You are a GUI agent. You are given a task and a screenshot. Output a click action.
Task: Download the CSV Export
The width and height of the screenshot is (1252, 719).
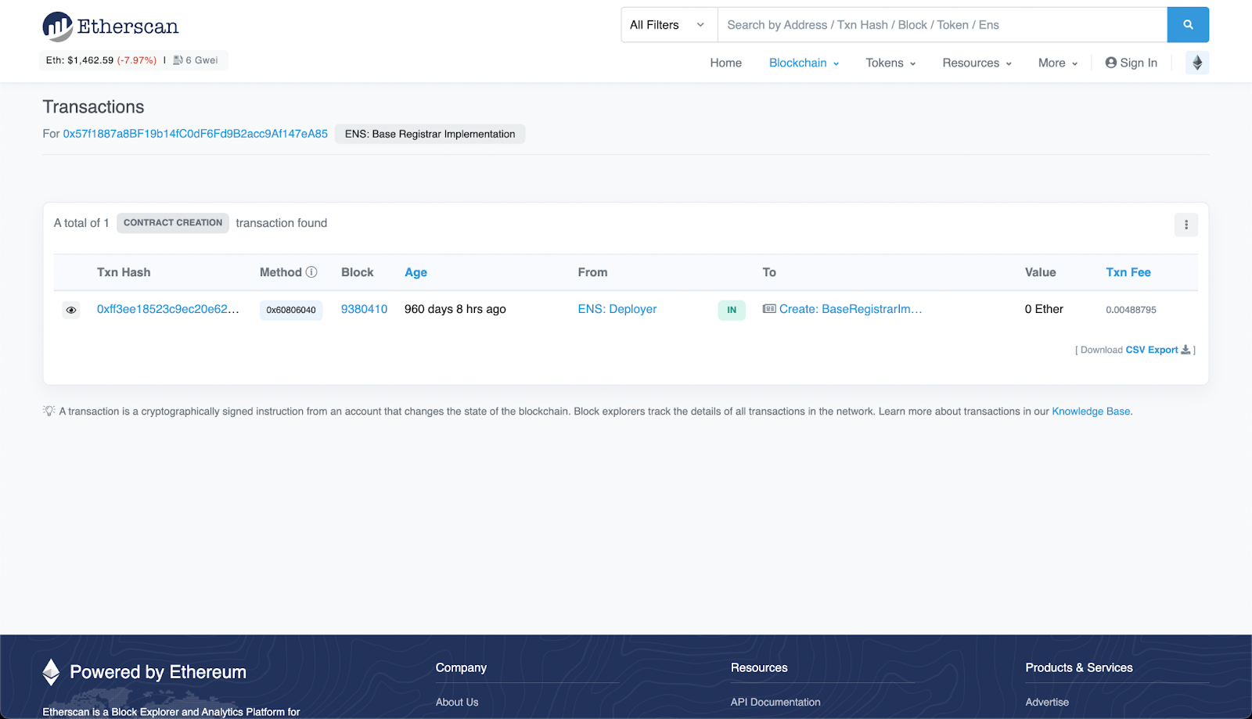click(x=1152, y=350)
